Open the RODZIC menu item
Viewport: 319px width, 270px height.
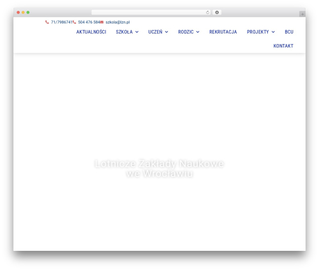tap(186, 32)
